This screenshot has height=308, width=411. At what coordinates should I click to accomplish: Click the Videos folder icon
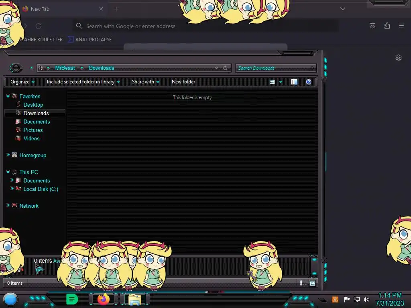(x=18, y=138)
